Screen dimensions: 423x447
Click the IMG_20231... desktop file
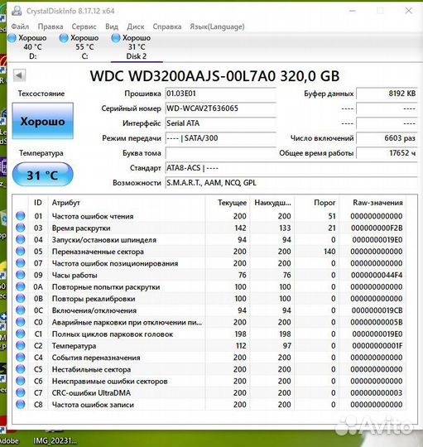[55, 440]
